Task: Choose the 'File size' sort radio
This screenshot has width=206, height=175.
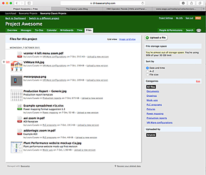Action: point(147,75)
